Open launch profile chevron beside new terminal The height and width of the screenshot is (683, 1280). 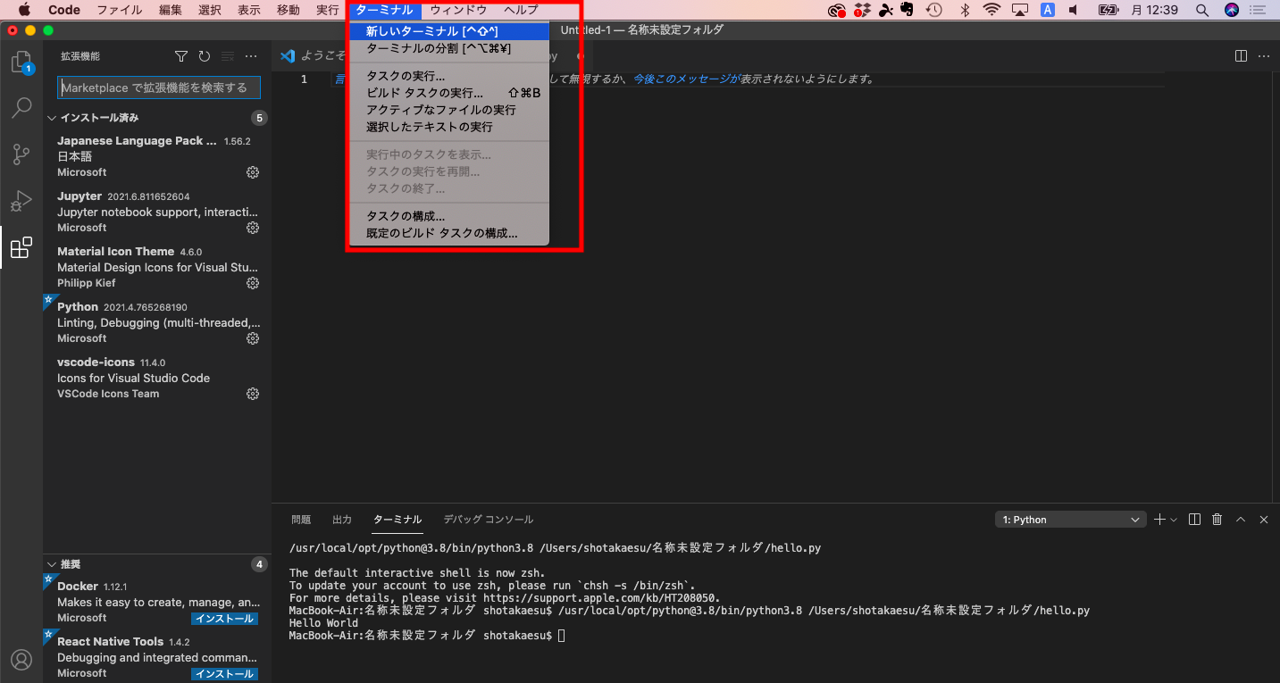[x=1174, y=520]
